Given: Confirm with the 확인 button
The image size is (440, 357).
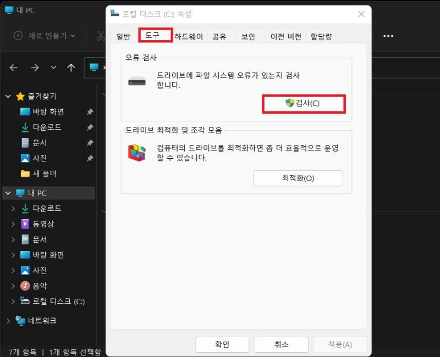Looking at the screenshot, I should [x=222, y=344].
